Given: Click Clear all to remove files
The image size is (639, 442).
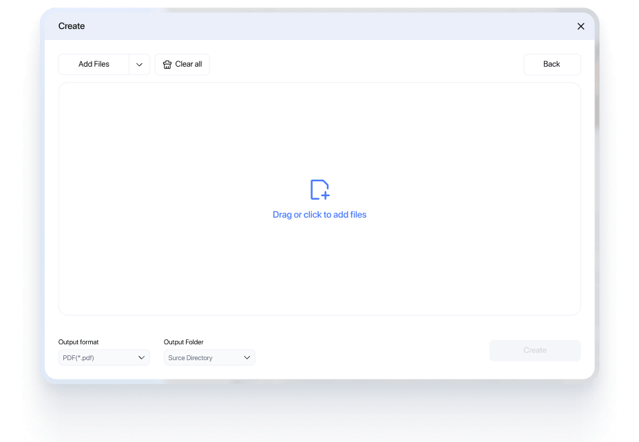Looking at the screenshot, I should click(x=182, y=64).
